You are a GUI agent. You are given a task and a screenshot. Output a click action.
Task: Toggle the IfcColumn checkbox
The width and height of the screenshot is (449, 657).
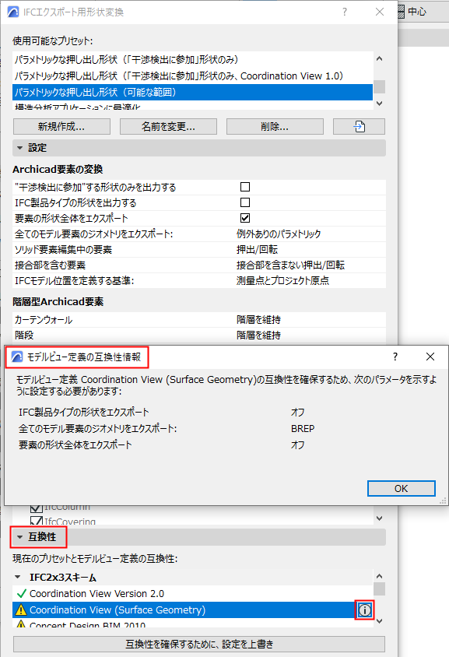tap(37, 508)
